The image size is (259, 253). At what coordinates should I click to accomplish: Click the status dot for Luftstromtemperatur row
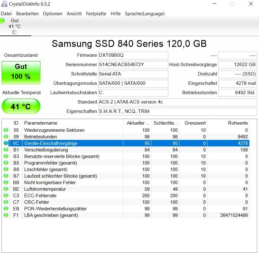pos(6,189)
